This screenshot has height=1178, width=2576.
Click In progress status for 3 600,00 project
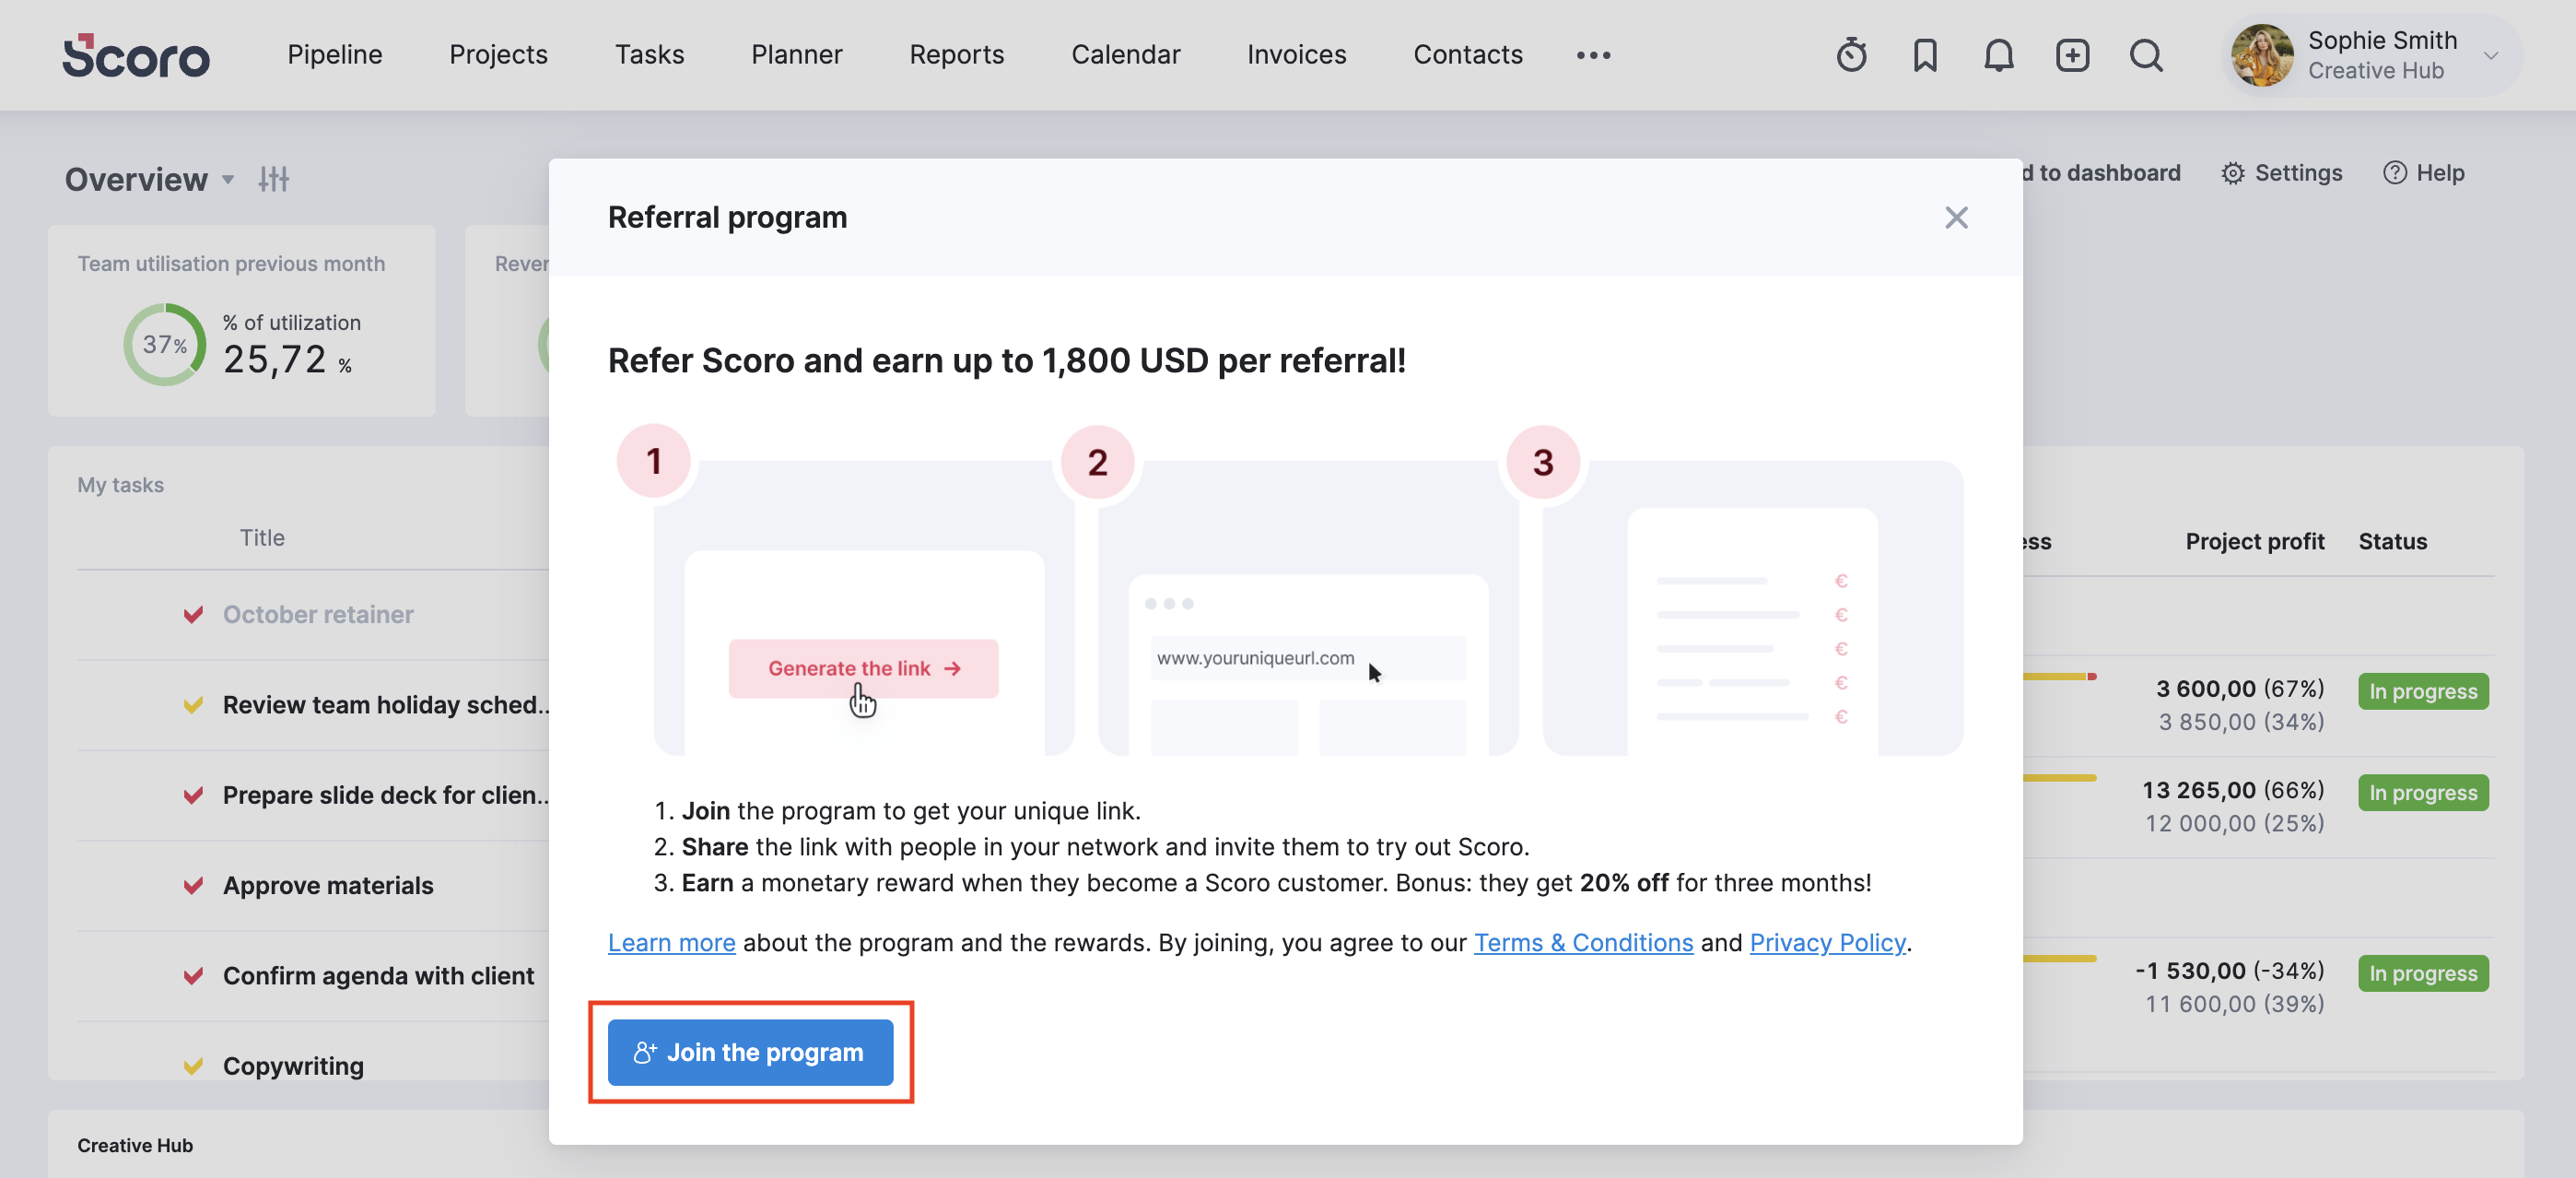pos(2422,691)
